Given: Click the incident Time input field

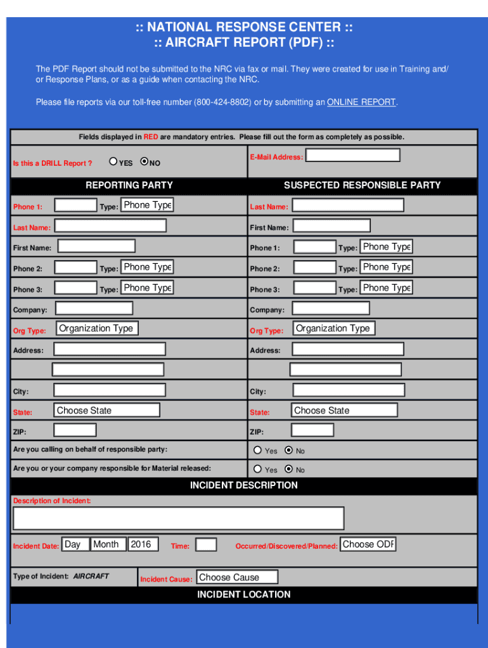Looking at the screenshot, I should coord(206,545).
